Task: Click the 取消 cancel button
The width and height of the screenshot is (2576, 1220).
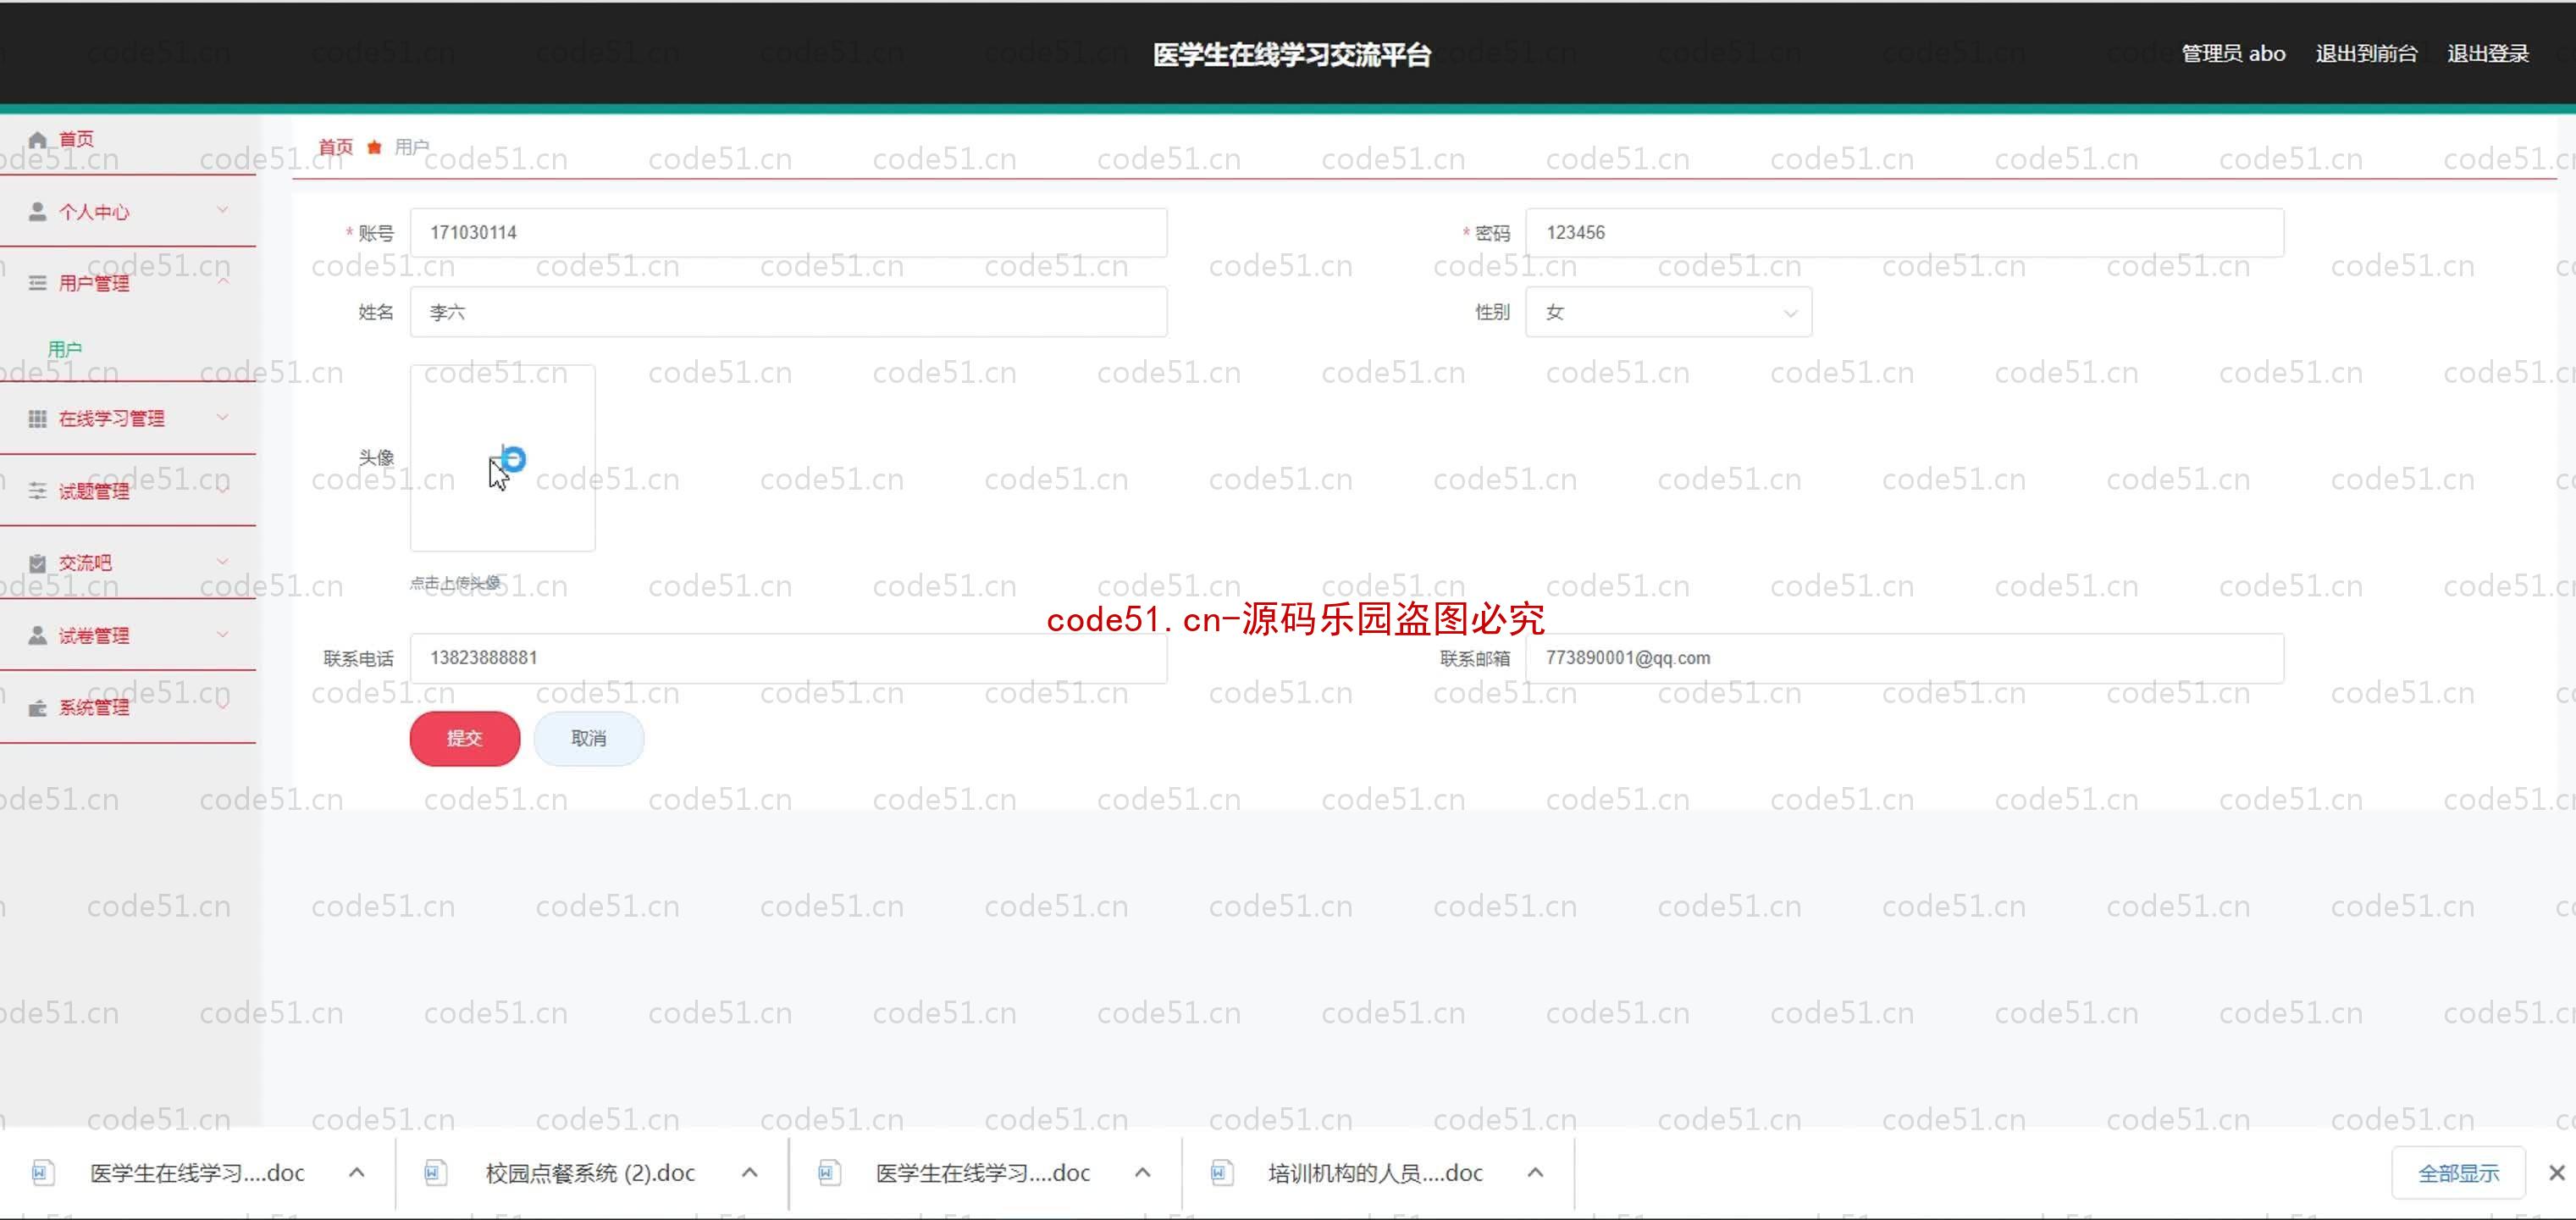Action: [589, 739]
